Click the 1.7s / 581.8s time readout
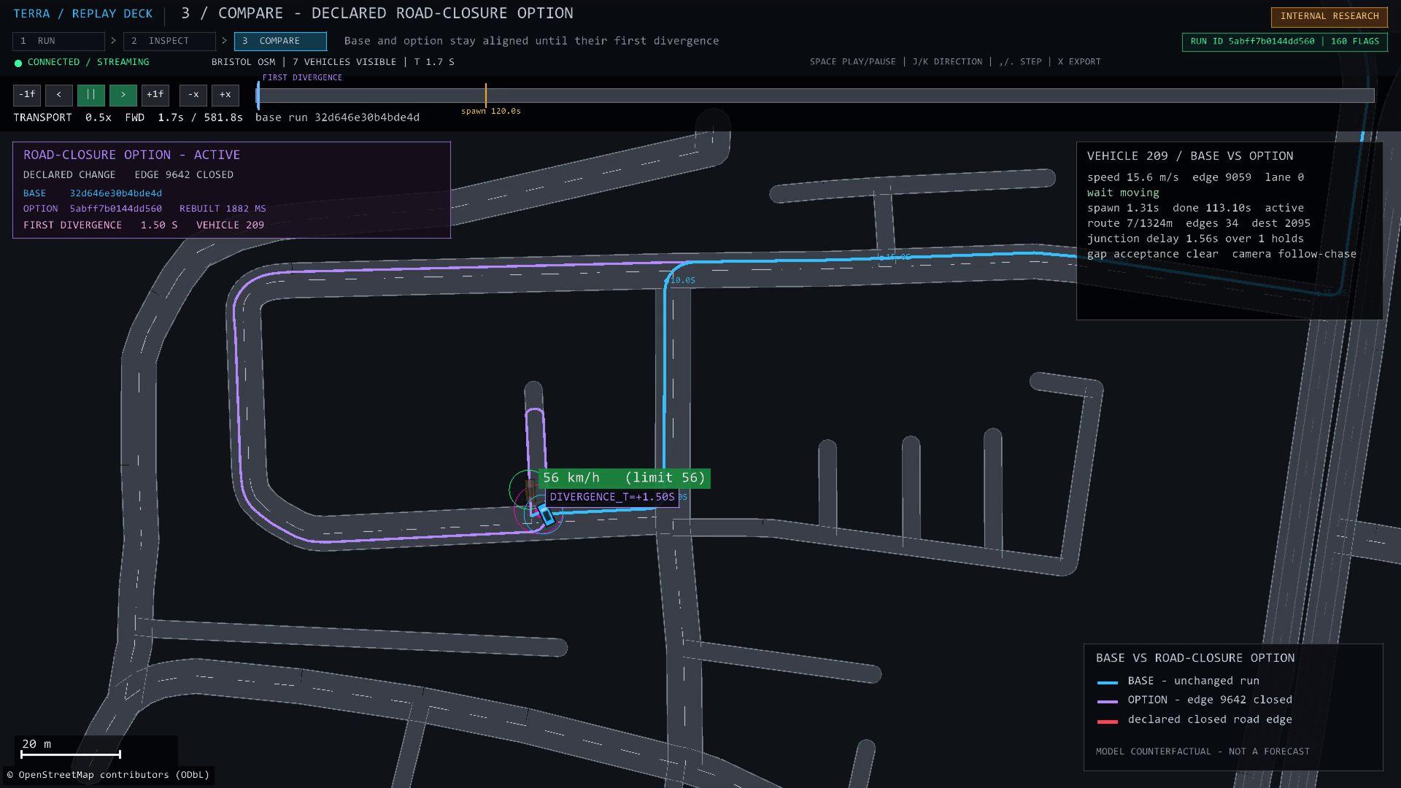 click(x=200, y=117)
